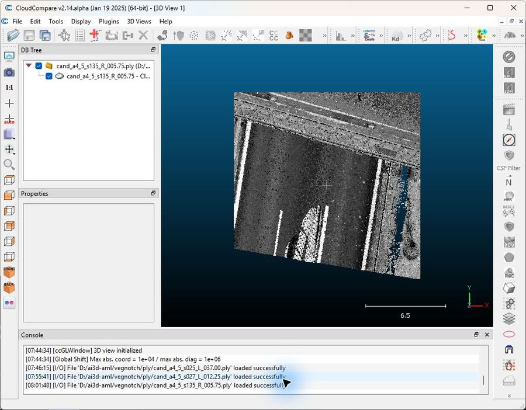The height and width of the screenshot is (410, 526).
Task: Expand more sidebar tools chevron at bottom right
Action: coord(509,395)
